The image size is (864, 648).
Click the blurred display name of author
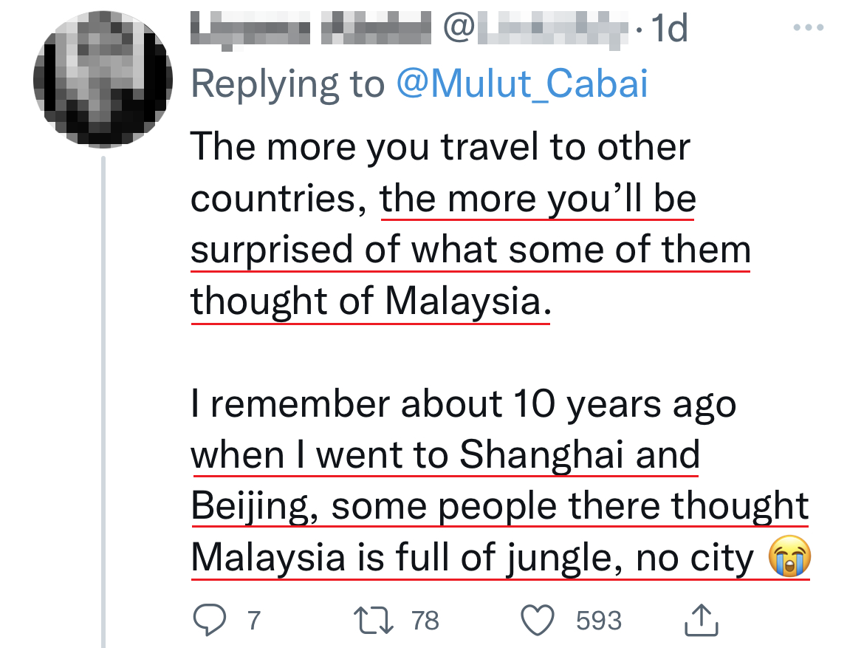(x=310, y=28)
